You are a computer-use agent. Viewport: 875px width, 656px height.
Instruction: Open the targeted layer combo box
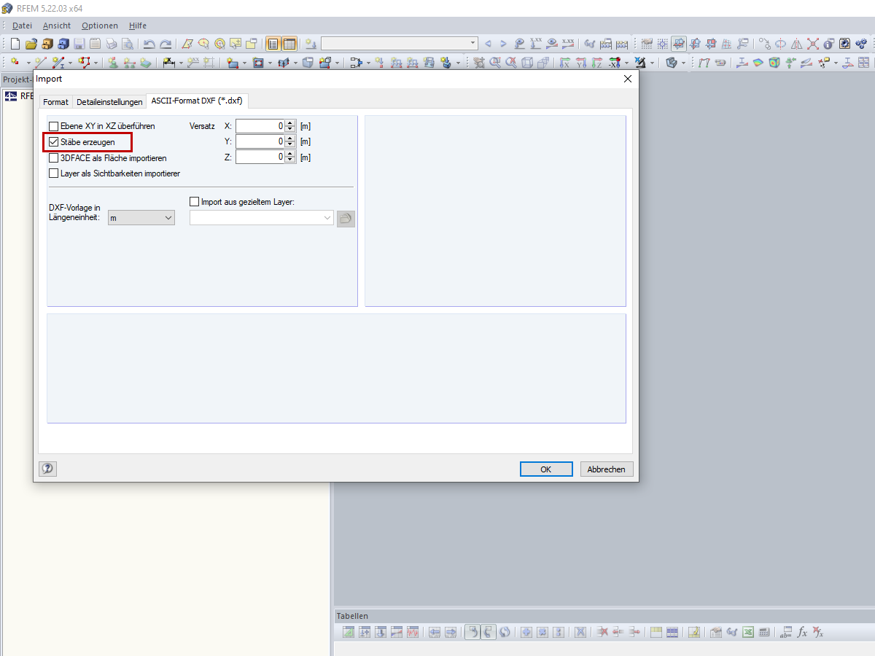262,217
